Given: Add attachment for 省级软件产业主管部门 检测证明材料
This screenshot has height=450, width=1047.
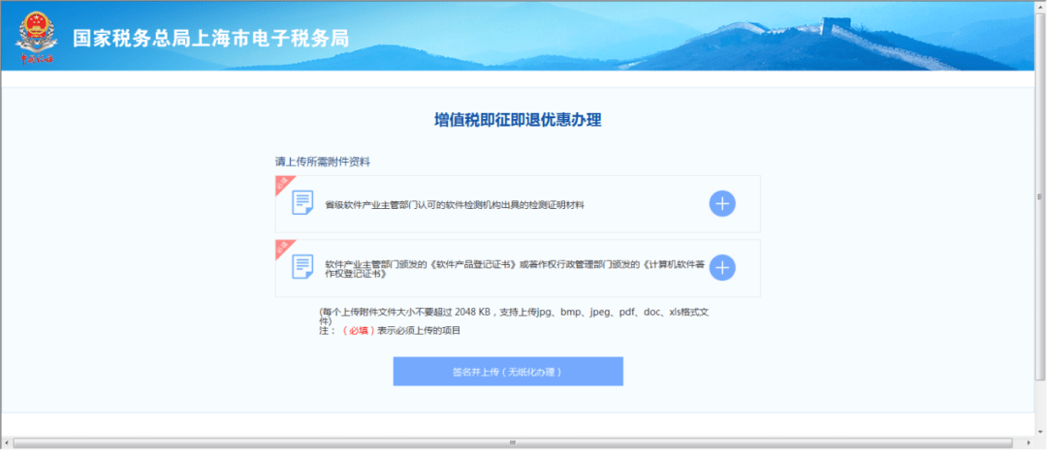Looking at the screenshot, I should coord(722,203).
